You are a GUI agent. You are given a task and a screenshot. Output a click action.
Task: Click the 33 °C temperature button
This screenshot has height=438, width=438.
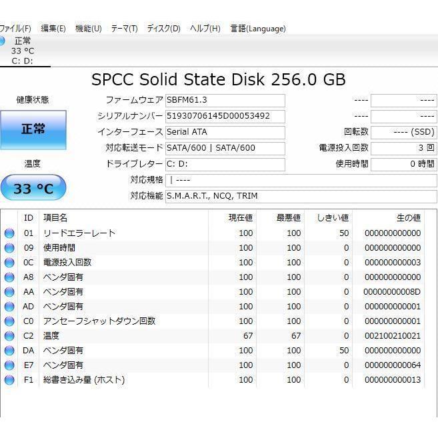pyautogui.click(x=33, y=188)
